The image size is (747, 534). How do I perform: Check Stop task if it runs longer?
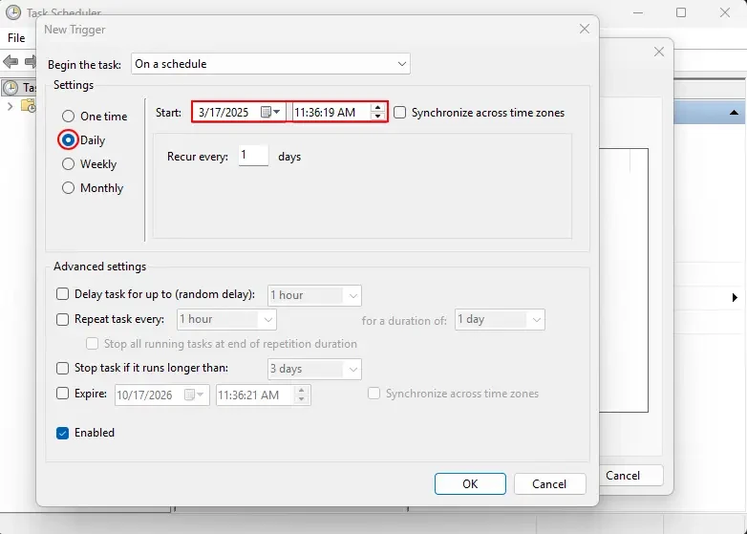pyautogui.click(x=63, y=368)
